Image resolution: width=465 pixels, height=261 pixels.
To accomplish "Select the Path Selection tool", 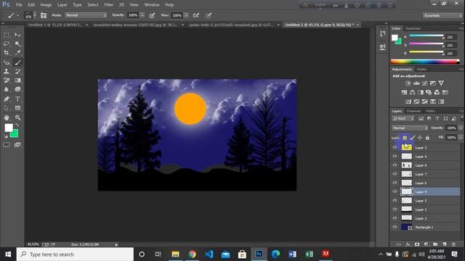I will (x=7, y=108).
